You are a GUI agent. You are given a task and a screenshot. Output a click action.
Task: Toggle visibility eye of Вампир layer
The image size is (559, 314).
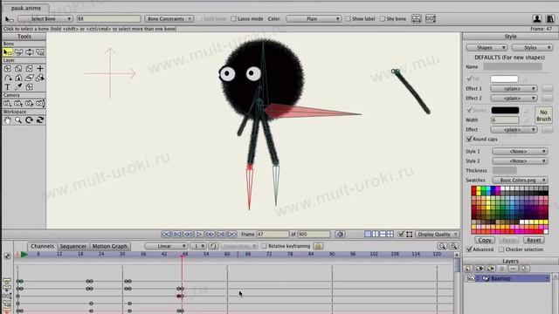[471, 278]
